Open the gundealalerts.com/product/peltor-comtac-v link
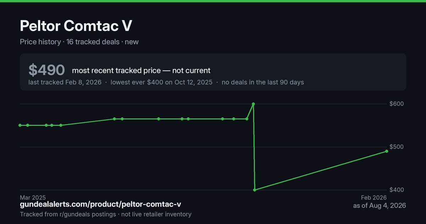 (100, 204)
